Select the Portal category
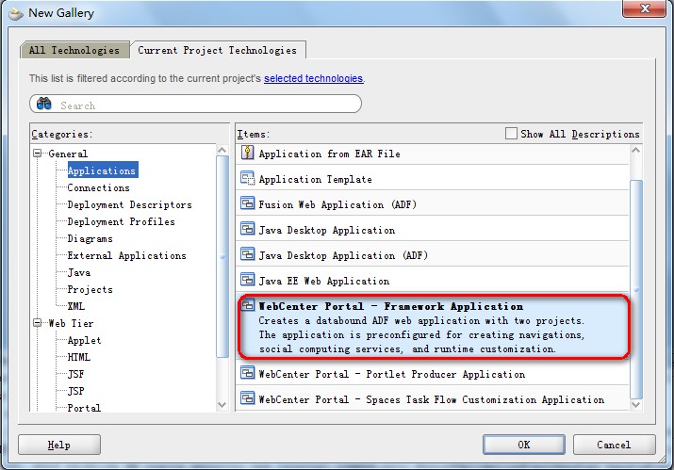The height and width of the screenshot is (470, 674). pos(84,407)
